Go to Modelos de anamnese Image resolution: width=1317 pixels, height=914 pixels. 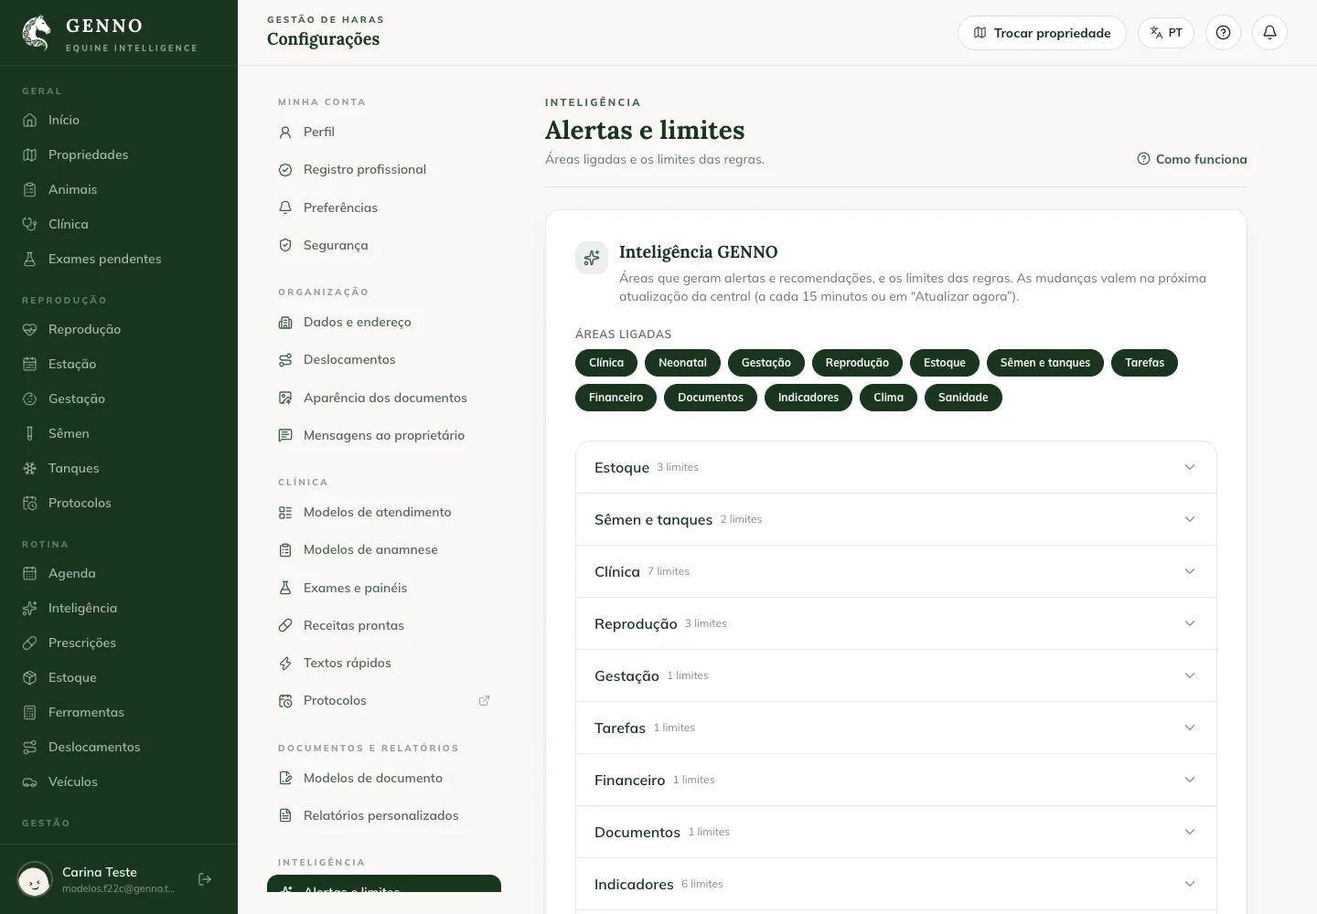tap(384, 549)
